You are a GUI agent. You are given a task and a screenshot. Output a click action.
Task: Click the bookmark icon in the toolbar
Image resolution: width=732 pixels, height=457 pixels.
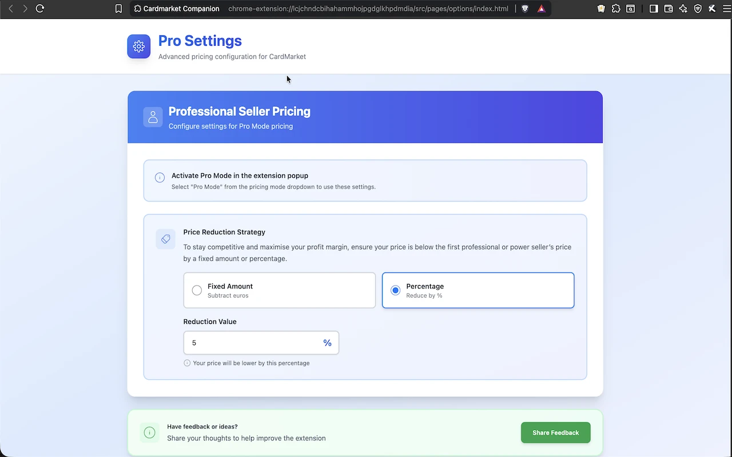(x=118, y=9)
